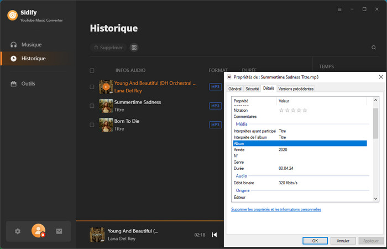Set rating with the fifth Notation star
The height and width of the screenshot is (249, 387).
305,110
